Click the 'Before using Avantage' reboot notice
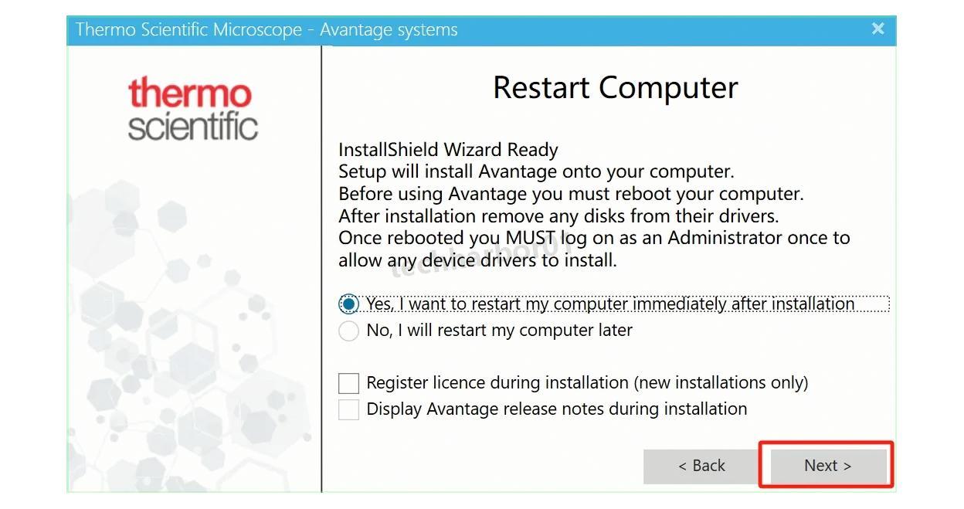This screenshot has width=964, height=509. [571, 193]
